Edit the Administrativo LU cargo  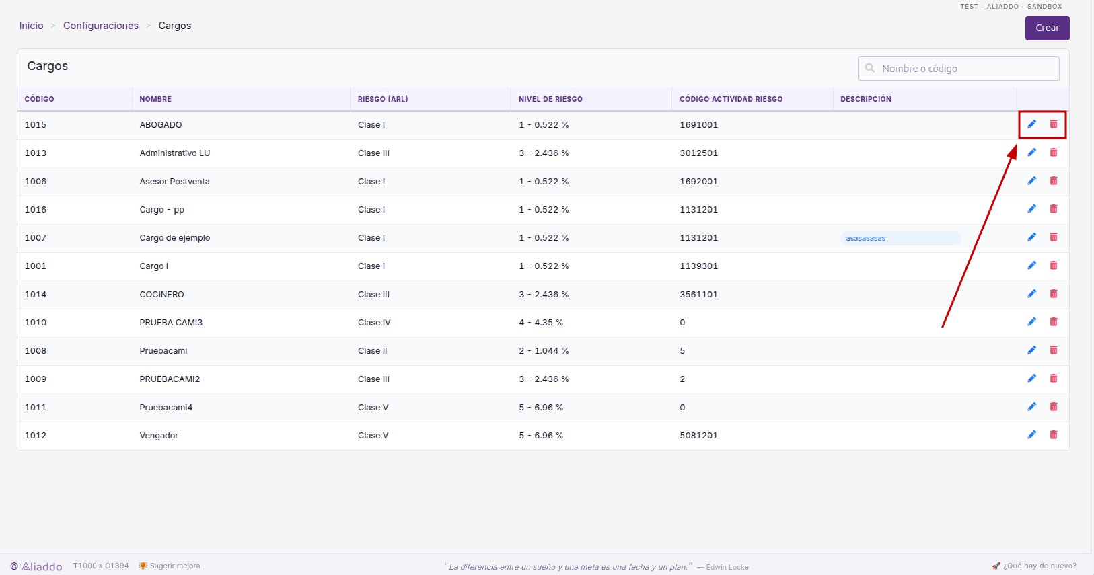[x=1031, y=153]
